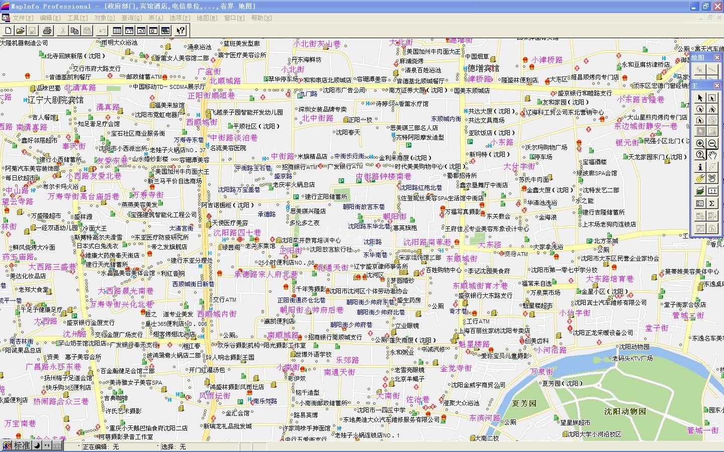Click the MapInfo document icon beside 文件 menu
The height and width of the screenshot is (452, 724).
(6, 18)
